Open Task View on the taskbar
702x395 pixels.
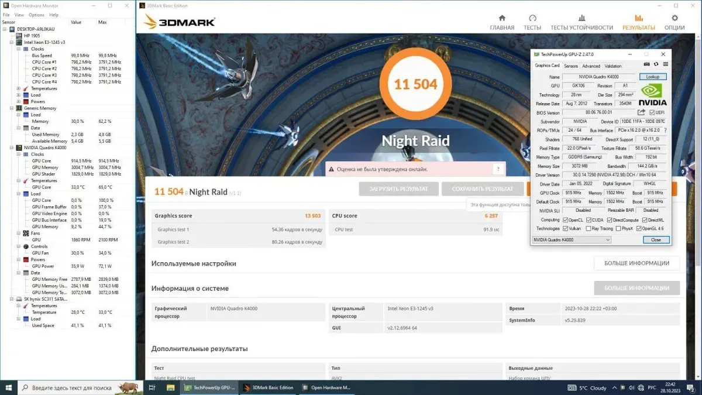click(152, 387)
